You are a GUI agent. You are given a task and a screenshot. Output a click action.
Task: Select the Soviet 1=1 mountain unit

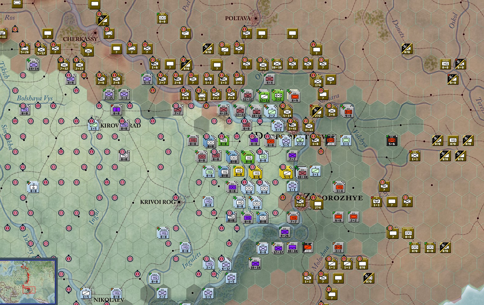point(376,202)
